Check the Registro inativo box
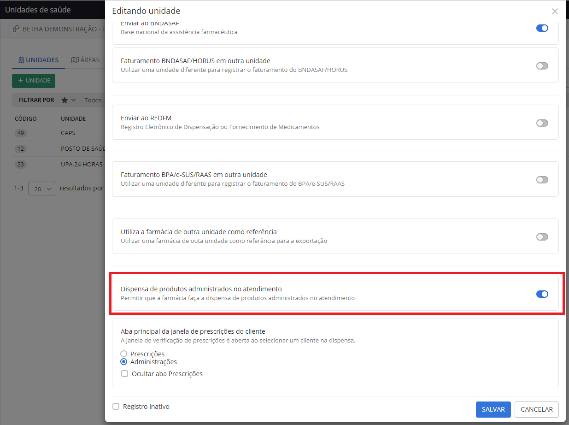The image size is (569, 425). pos(116,407)
